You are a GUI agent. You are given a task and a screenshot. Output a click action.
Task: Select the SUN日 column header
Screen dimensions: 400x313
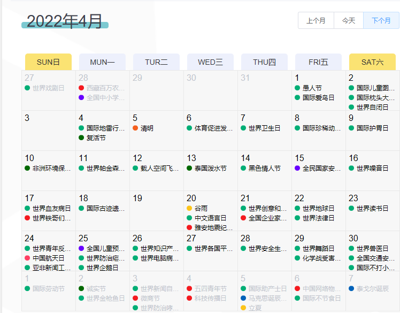pyautogui.click(x=48, y=62)
